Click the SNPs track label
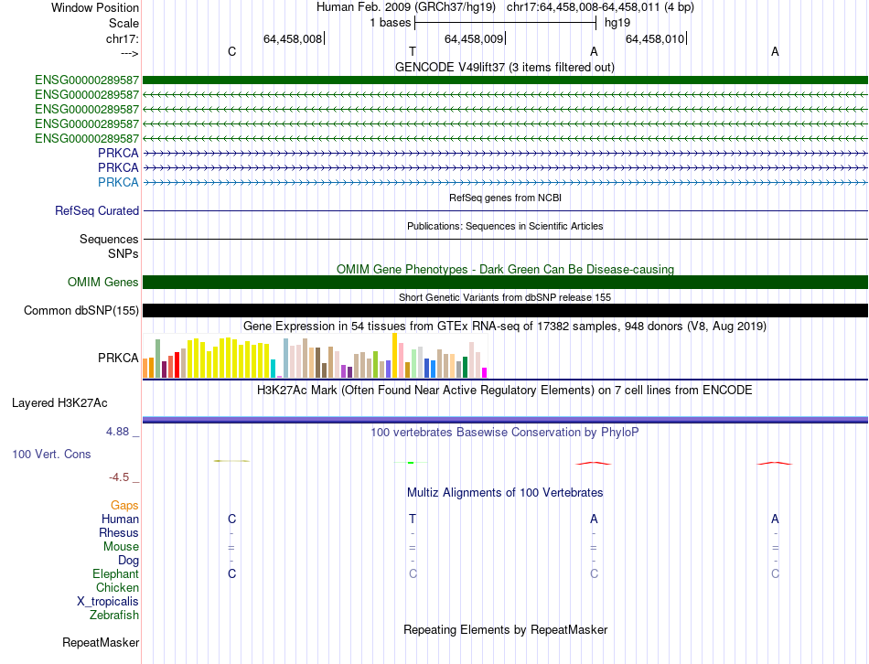This screenshot has width=869, height=664. click(123, 253)
